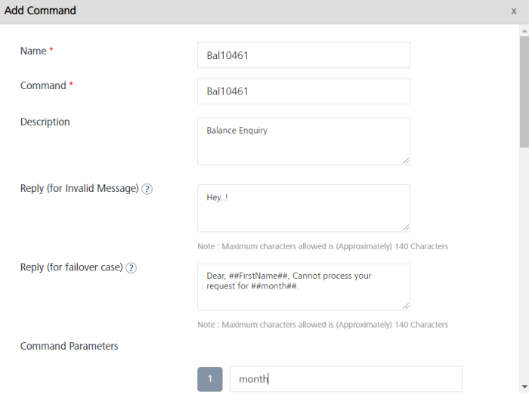Focus the "month" parameter input
Viewport: 529px width, 395px height.
coord(345,379)
